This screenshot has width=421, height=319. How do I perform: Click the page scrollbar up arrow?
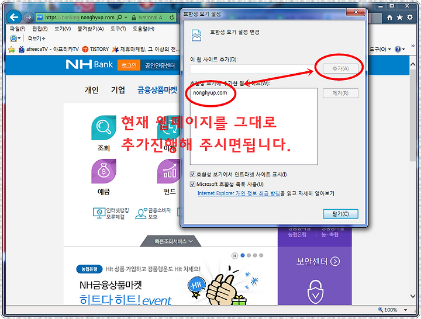413,64
